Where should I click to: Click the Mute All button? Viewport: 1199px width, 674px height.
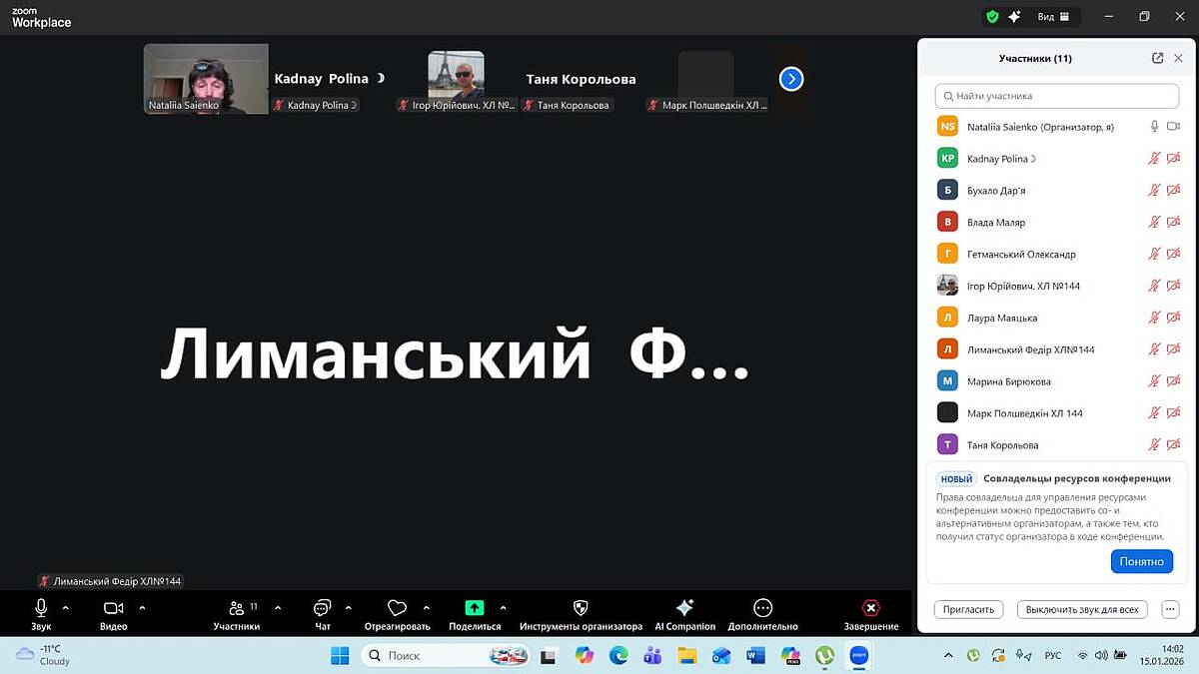[x=1082, y=609]
